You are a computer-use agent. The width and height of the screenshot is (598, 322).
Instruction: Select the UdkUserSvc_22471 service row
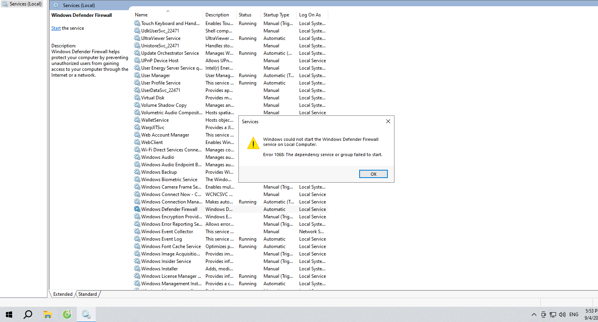[x=231, y=31]
